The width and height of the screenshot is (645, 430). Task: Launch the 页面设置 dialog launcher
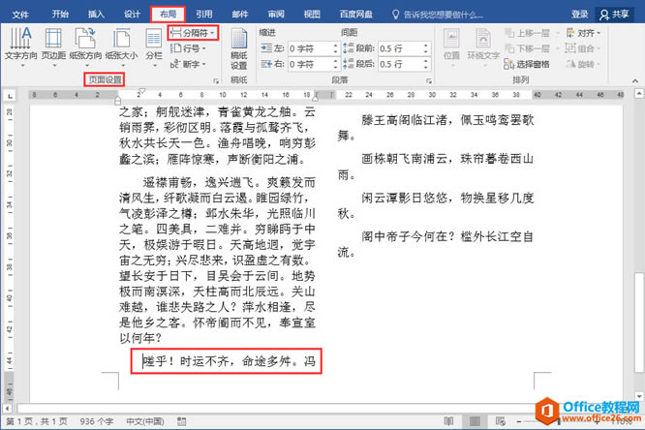(216, 81)
